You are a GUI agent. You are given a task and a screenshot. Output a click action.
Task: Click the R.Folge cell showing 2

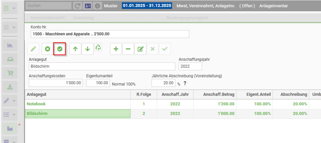(144, 114)
